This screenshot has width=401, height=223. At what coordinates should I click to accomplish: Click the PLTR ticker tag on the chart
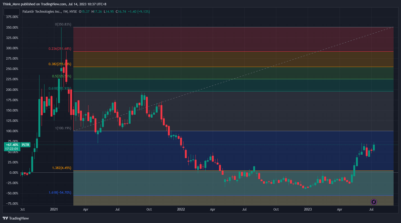pyautogui.click(x=25, y=145)
